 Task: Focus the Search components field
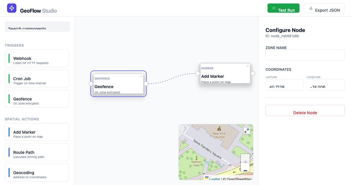pyautogui.click(x=38, y=26)
